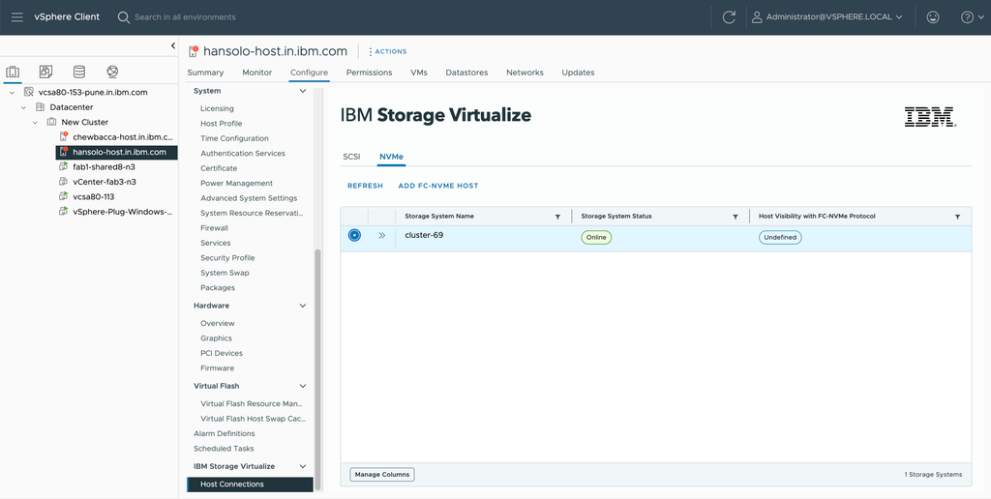
Task: Open the Datastores tab
Action: (466, 73)
